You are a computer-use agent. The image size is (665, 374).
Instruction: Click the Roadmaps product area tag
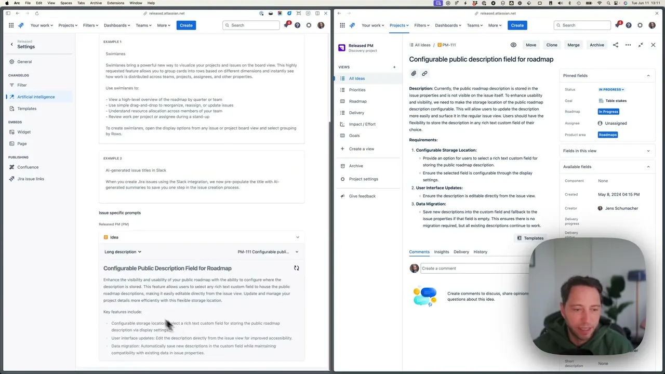coord(608,135)
